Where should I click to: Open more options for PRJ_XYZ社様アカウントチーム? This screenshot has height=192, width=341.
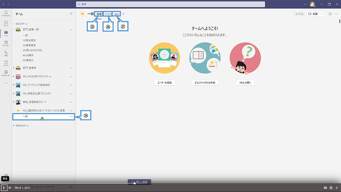click(71, 76)
